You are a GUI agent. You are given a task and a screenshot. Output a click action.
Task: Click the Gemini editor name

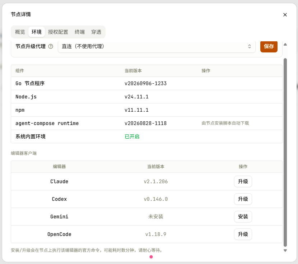pos(59,217)
